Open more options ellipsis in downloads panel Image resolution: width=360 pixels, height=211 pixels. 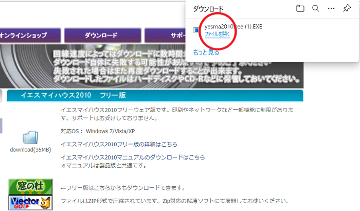coord(331,9)
